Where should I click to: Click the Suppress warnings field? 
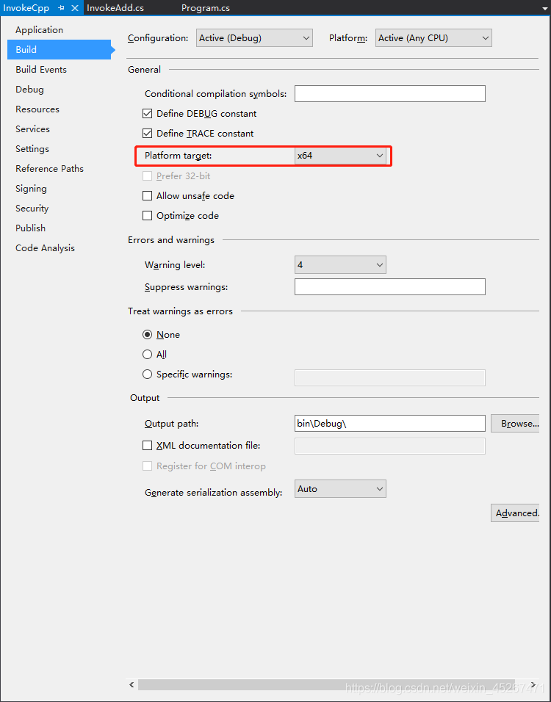click(389, 287)
